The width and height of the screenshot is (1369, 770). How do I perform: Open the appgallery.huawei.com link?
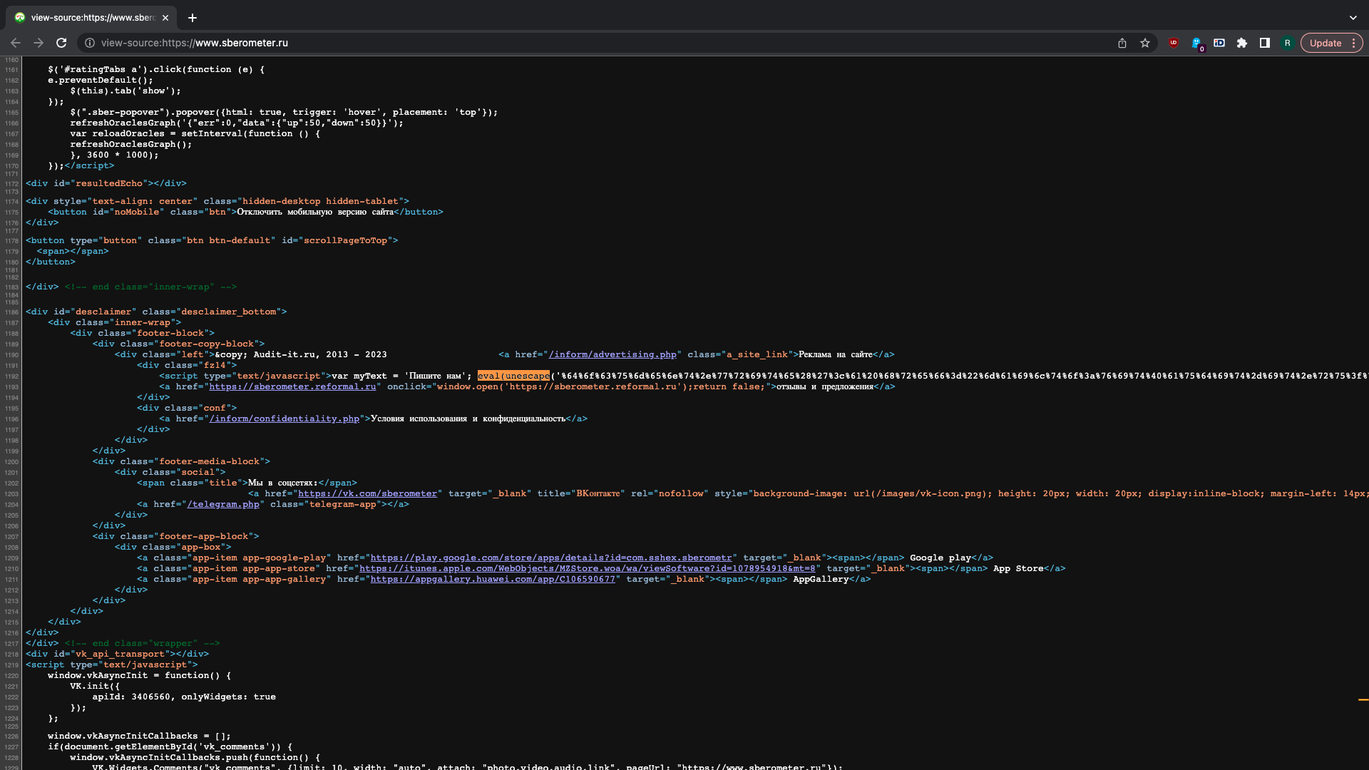click(x=493, y=579)
